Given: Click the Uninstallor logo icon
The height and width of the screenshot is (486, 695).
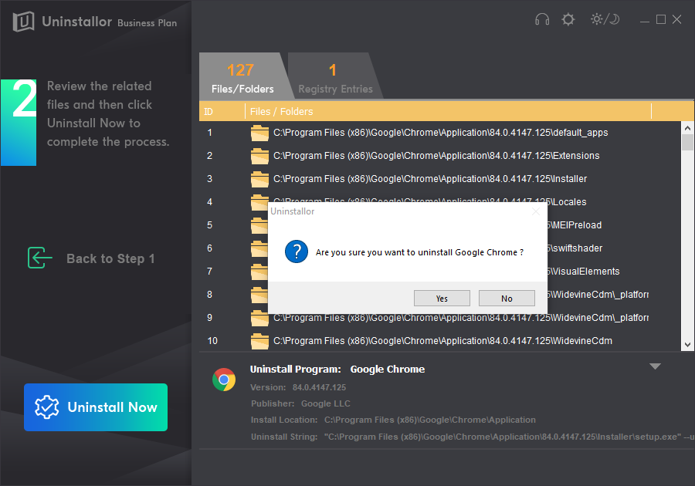Looking at the screenshot, I should coord(23,22).
